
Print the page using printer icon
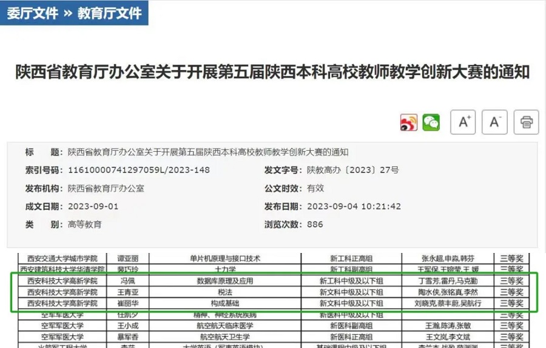pyautogui.click(x=526, y=122)
